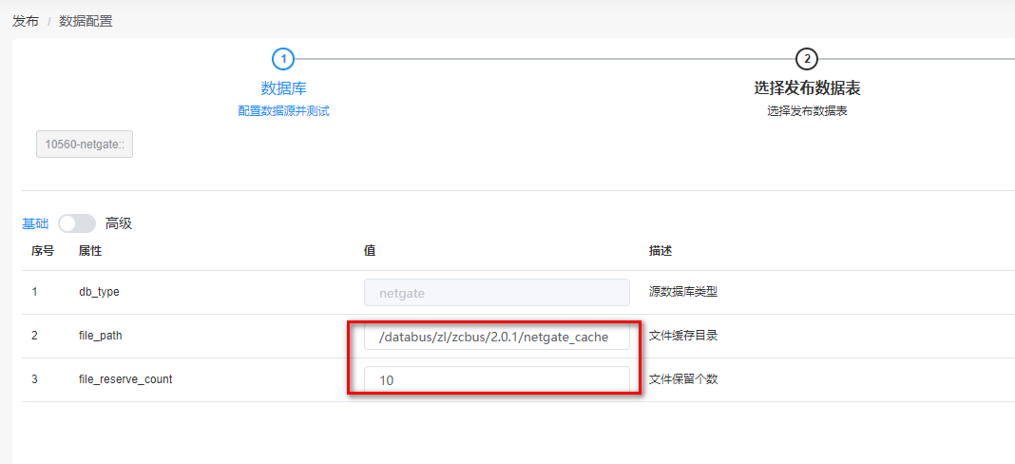This screenshot has height=464, width=1015.
Task: Switch to the 选择发布数据表 step title
Action: click(807, 88)
